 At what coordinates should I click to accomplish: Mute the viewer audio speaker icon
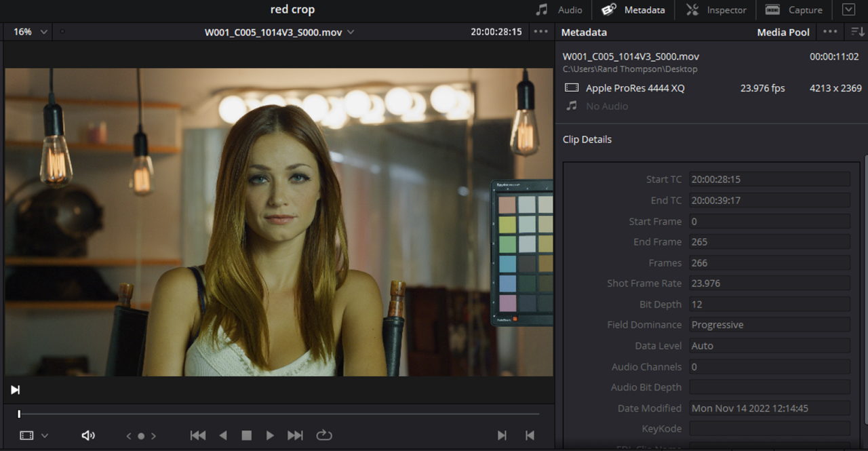(x=88, y=435)
